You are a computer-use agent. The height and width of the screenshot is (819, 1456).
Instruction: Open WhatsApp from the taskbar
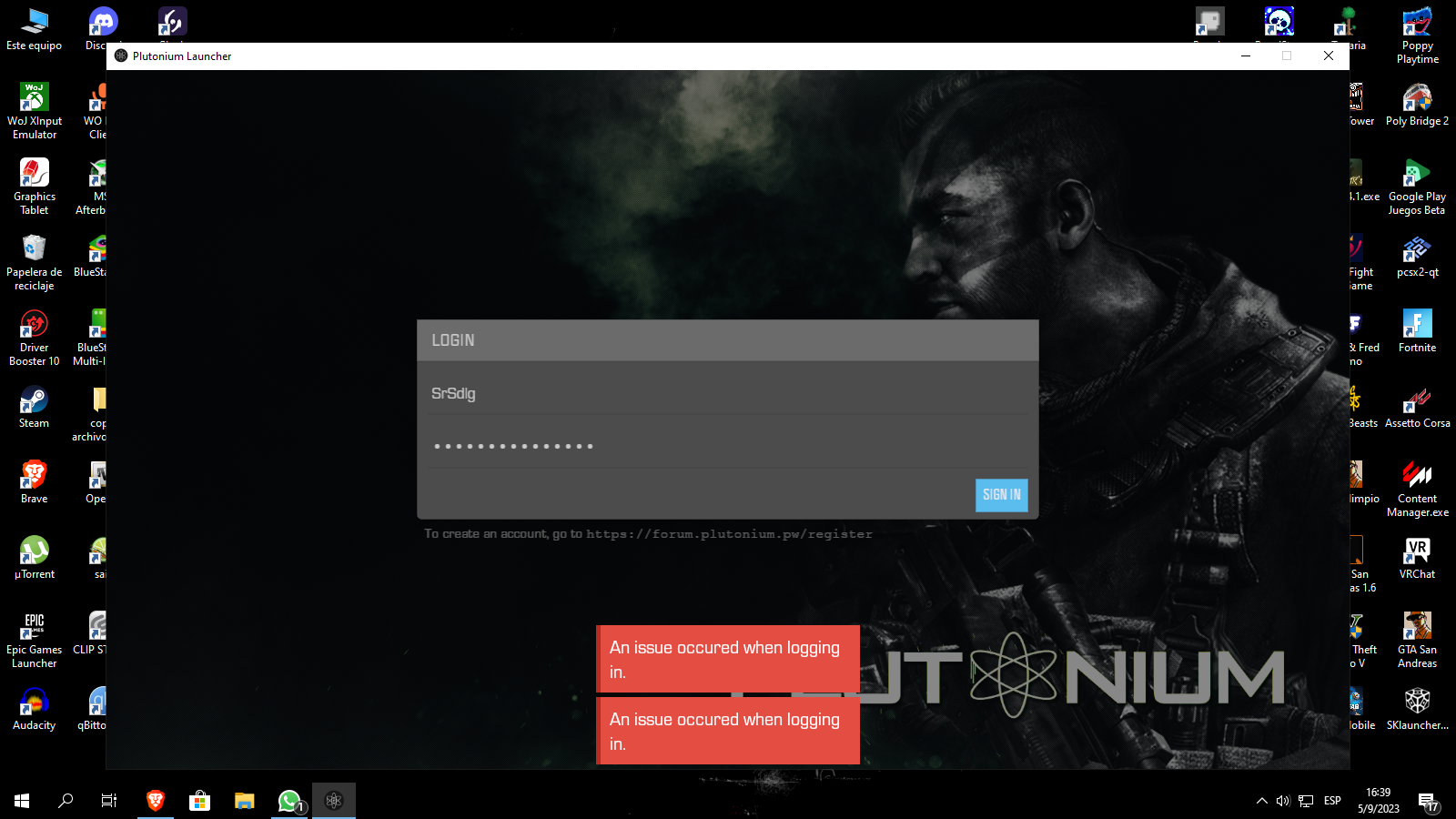(289, 801)
